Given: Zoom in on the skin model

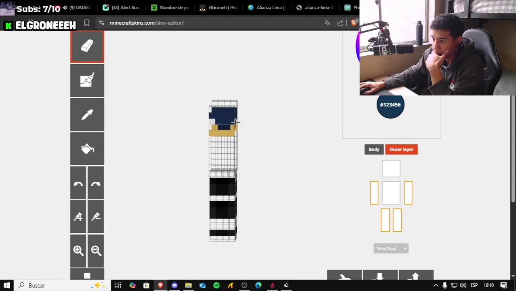Looking at the screenshot, I should 78,251.
